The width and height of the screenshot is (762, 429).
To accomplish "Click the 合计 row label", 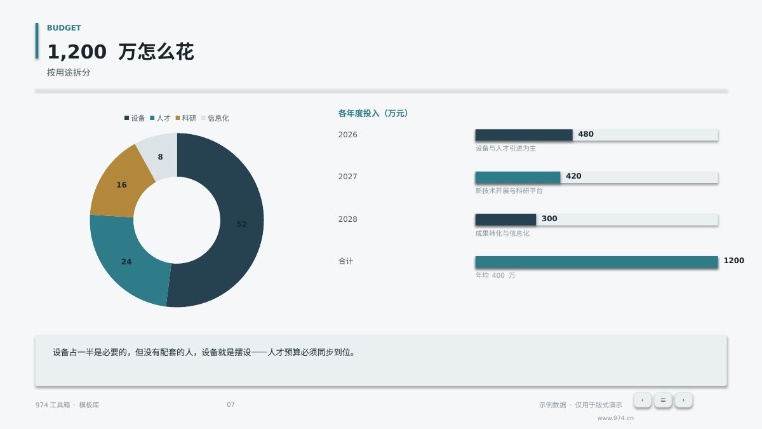I will (x=346, y=261).
